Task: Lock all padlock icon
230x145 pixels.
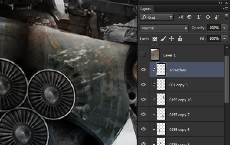Action: click(x=180, y=39)
